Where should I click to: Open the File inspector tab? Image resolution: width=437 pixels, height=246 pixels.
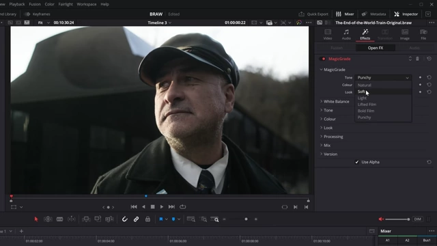point(423,35)
